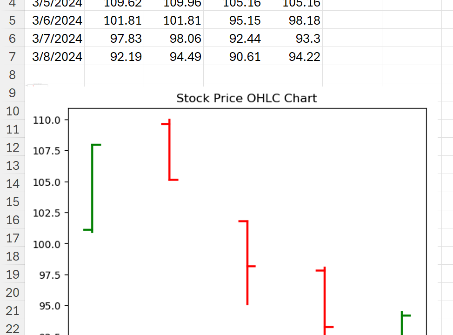The height and width of the screenshot is (335, 453).
Task: Click the "Stock Price OHLC Chart" title
Action: pyautogui.click(x=246, y=98)
